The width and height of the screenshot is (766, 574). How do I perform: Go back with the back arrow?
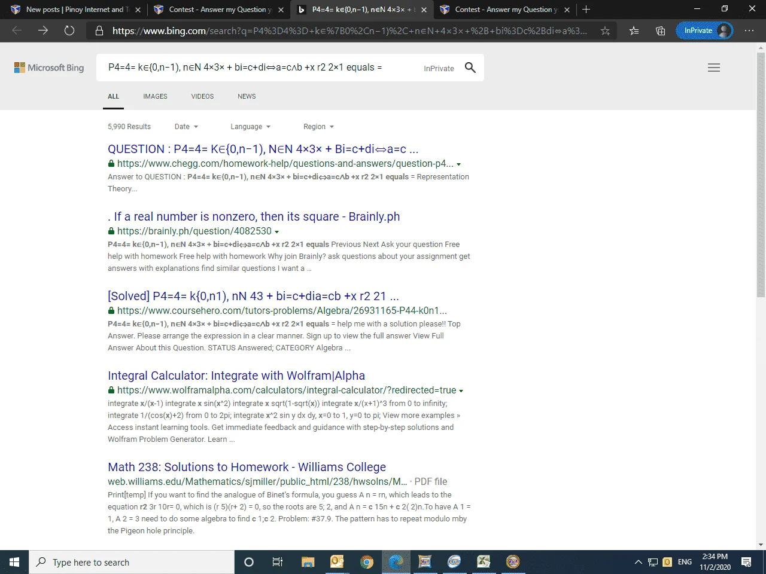(17, 30)
